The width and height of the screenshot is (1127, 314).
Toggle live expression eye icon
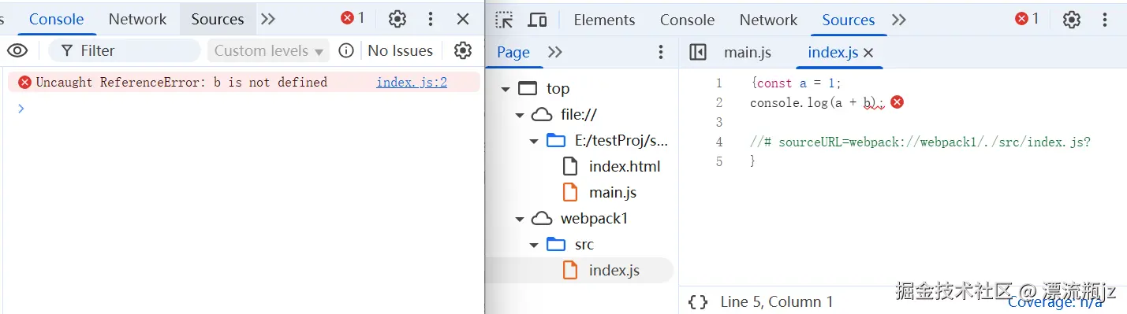tap(17, 50)
